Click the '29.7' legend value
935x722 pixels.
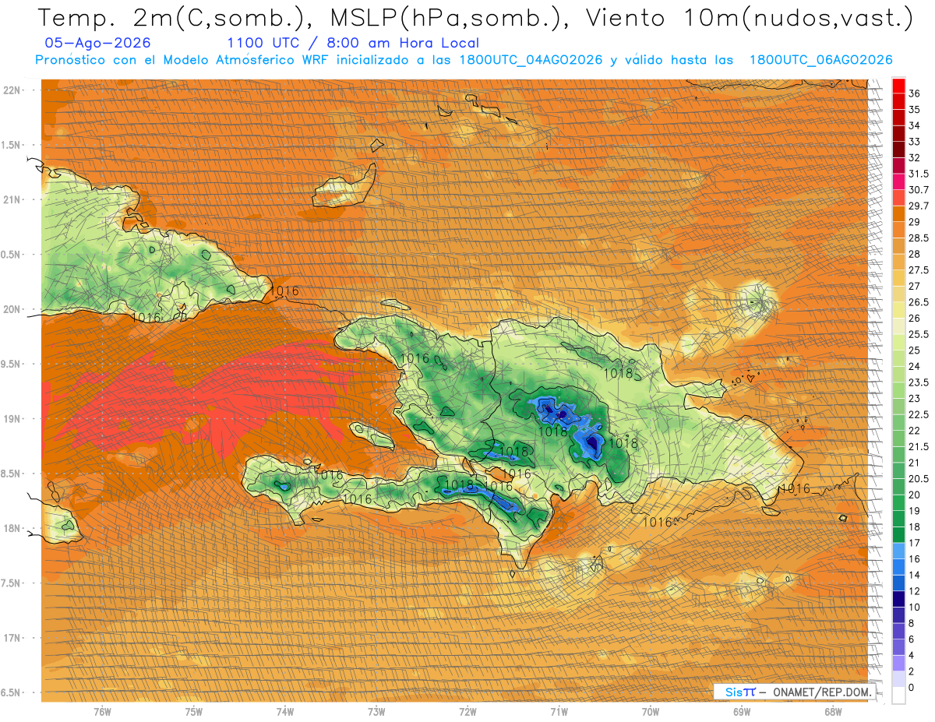[919, 206]
